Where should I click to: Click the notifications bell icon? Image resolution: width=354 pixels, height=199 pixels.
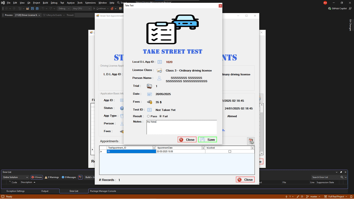coord(351,197)
